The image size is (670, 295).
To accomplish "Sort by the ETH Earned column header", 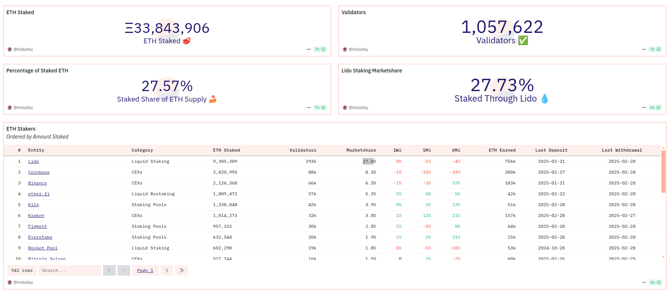I will point(502,150).
